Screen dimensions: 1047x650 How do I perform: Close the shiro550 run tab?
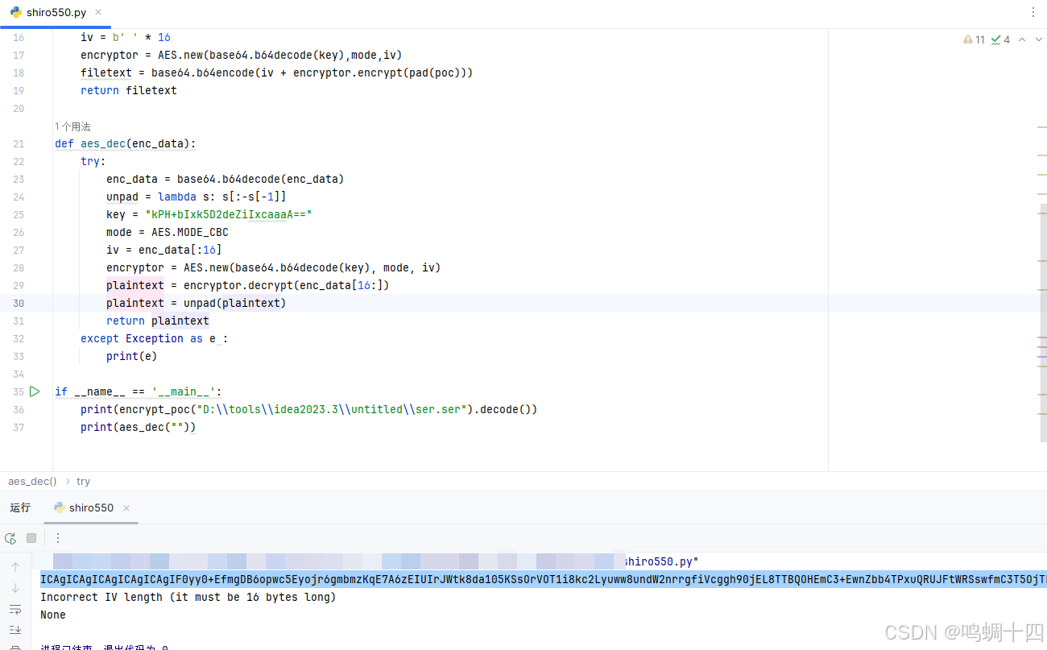(126, 508)
